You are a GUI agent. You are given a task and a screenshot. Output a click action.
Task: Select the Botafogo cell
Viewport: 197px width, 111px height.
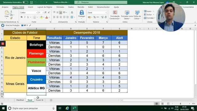[x=36, y=45]
